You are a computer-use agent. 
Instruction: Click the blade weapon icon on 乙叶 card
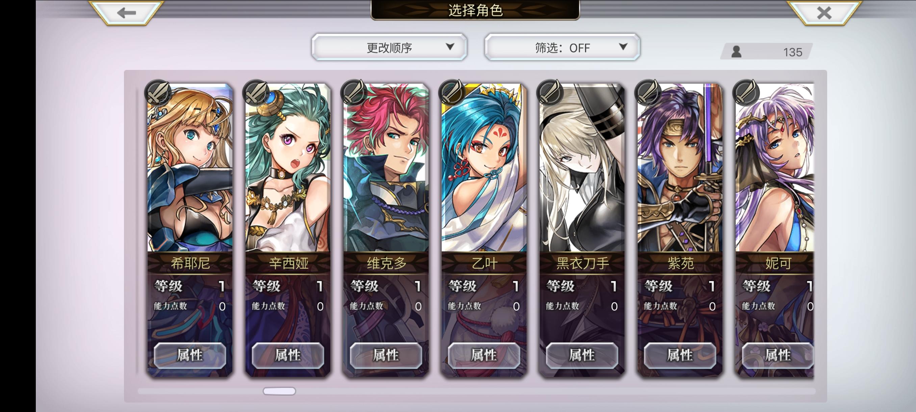pos(452,93)
